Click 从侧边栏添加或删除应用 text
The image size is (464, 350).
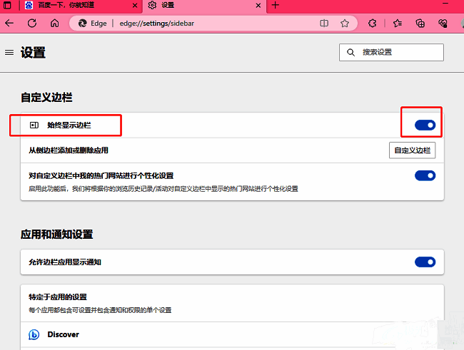pos(69,150)
